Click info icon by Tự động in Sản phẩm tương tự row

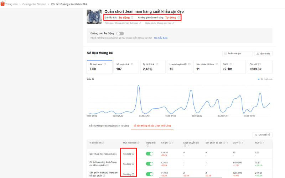pos(133,174)
